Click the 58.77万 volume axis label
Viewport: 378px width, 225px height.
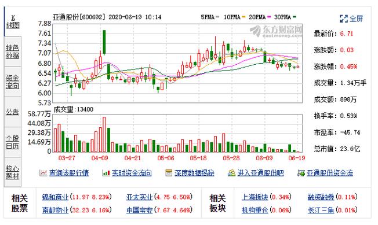(39, 114)
